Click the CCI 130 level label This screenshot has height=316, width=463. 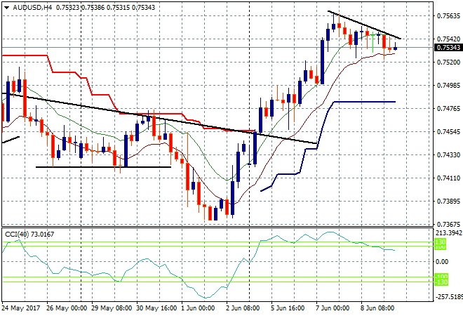point(441,242)
